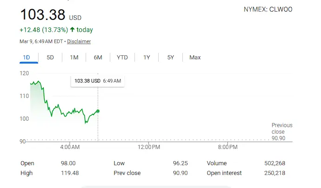The image size is (321, 188).
Task: Show the Max time range
Action: pos(195,58)
